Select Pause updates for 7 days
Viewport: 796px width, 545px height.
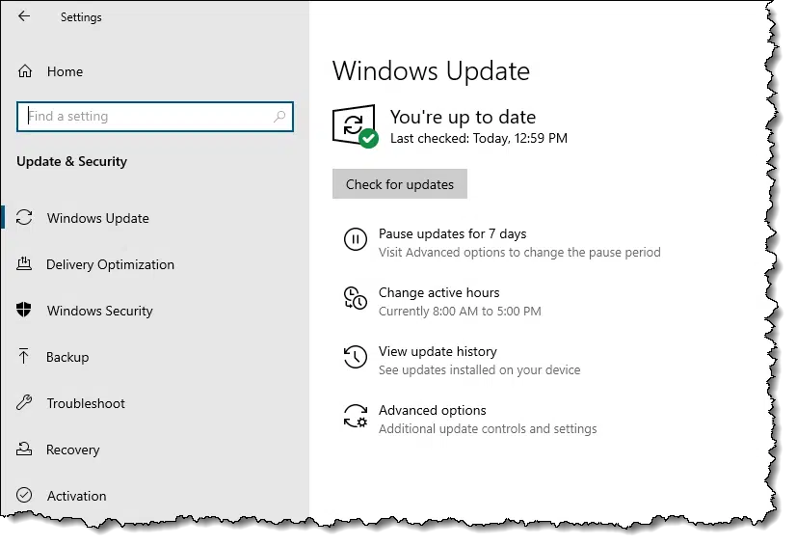tap(452, 233)
